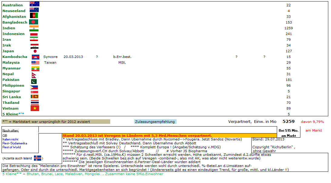The image size is (331, 183).
Task: Click the orange 'Stand 20.03.2013' banner
Action: tap(170, 135)
